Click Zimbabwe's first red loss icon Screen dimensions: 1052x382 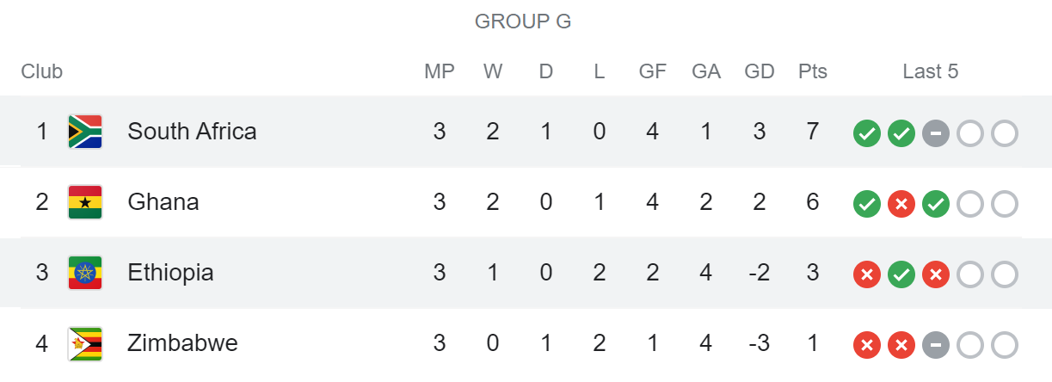(866, 345)
